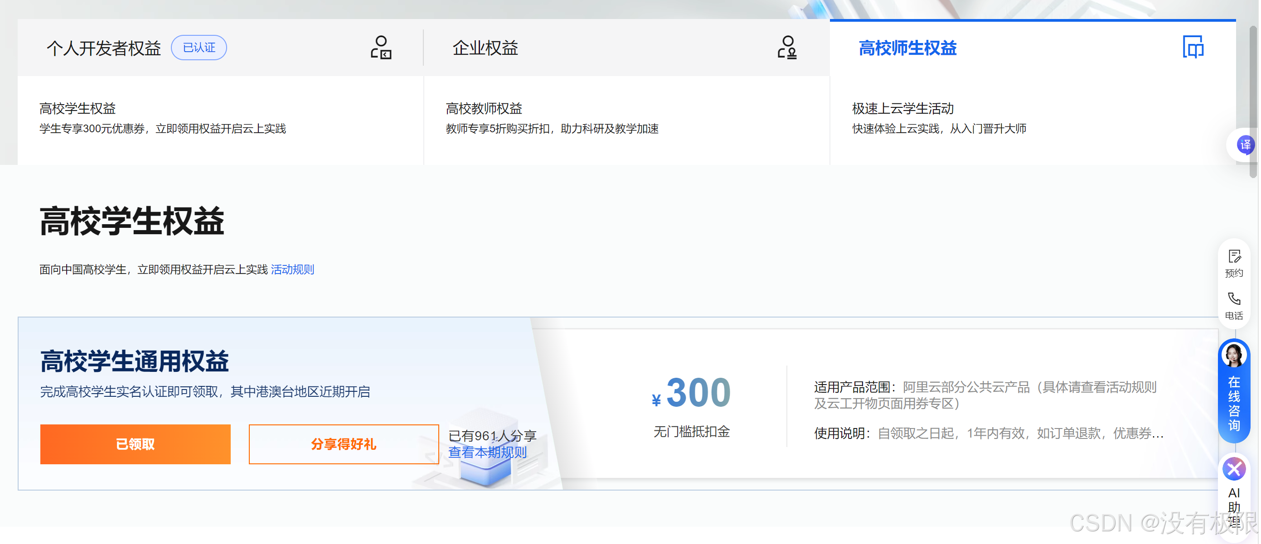The height and width of the screenshot is (544, 1261).
Task: Open the 活动规则 link
Action: 292,270
